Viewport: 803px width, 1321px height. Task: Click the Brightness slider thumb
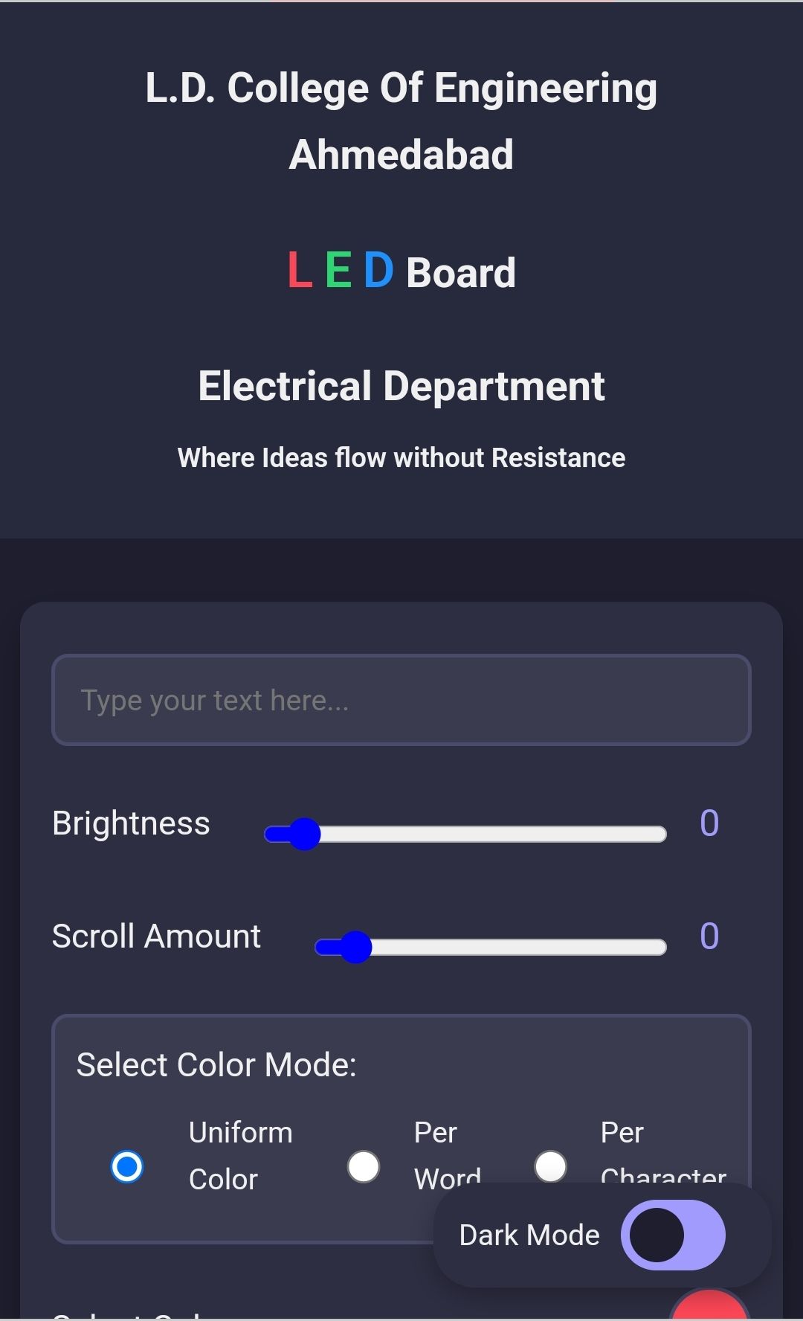(x=304, y=835)
